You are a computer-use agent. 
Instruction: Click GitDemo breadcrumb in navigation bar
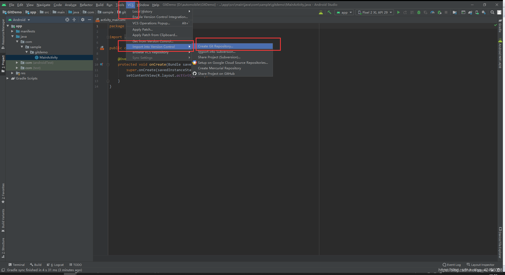click(12, 12)
